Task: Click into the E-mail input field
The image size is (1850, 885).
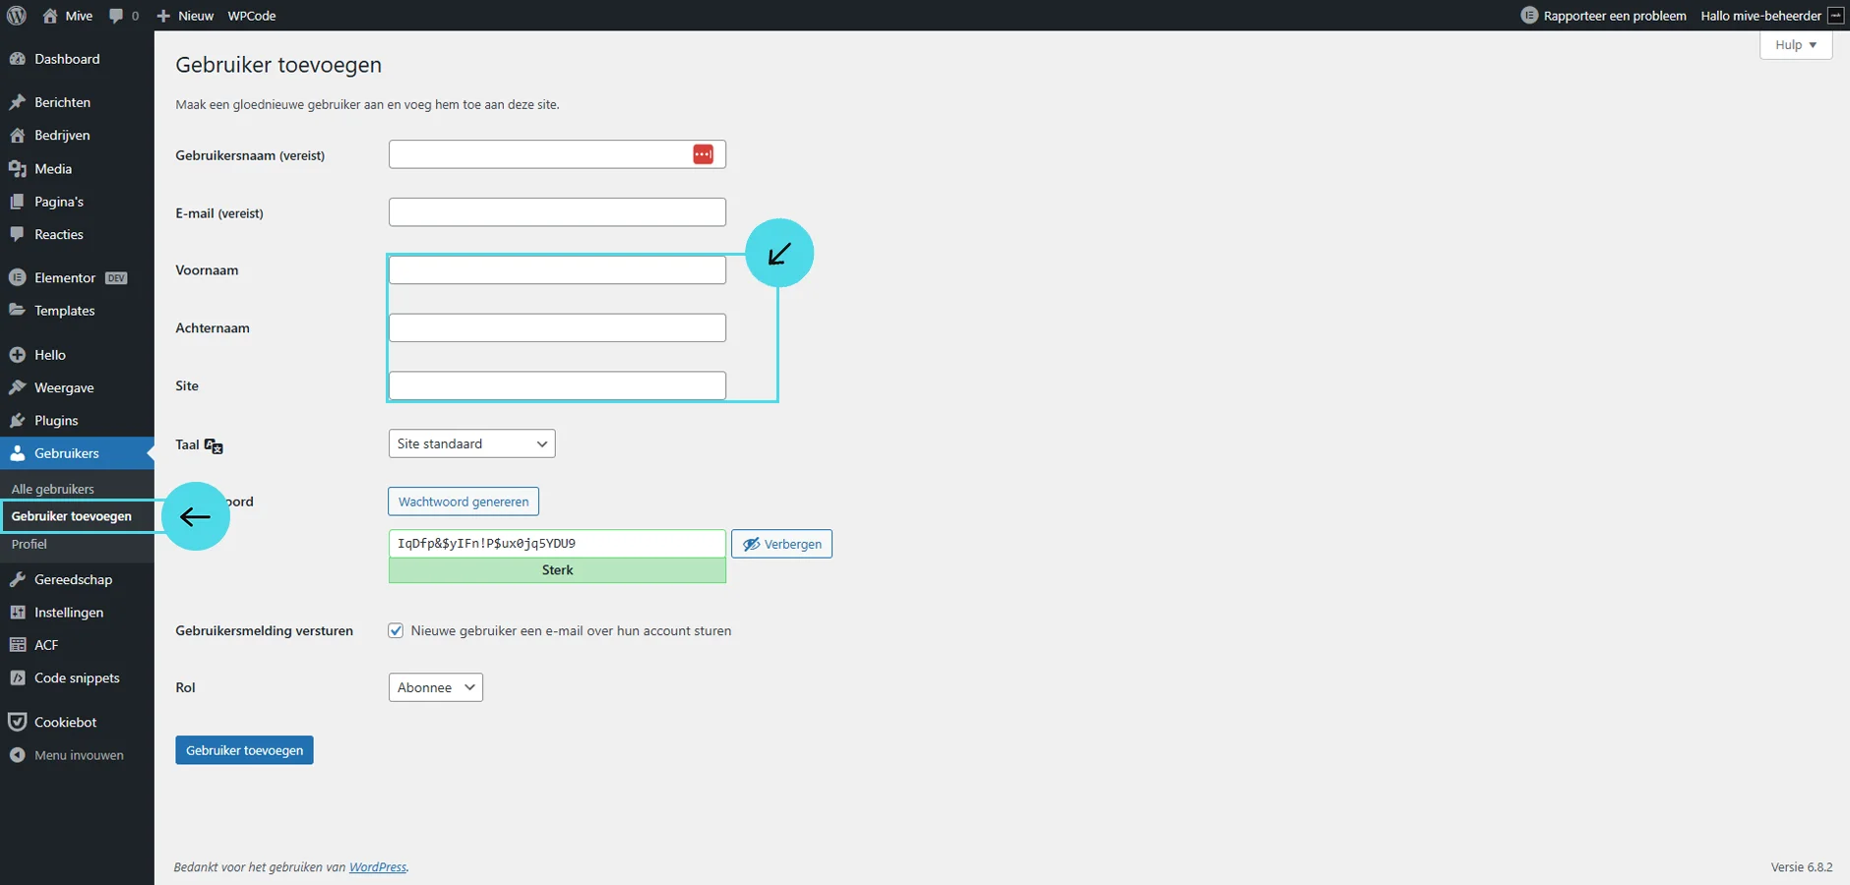Action: point(557,212)
